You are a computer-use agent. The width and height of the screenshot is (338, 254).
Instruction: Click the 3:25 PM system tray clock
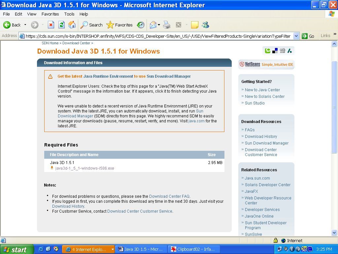tap(324, 249)
